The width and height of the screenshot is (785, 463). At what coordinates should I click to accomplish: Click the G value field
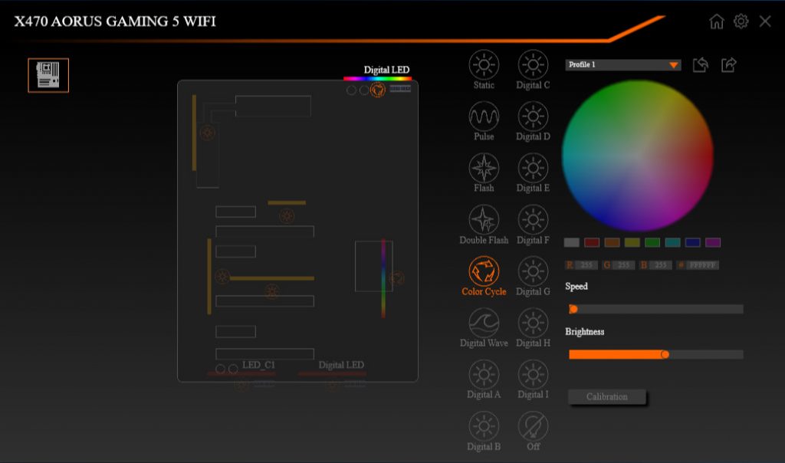(x=623, y=265)
